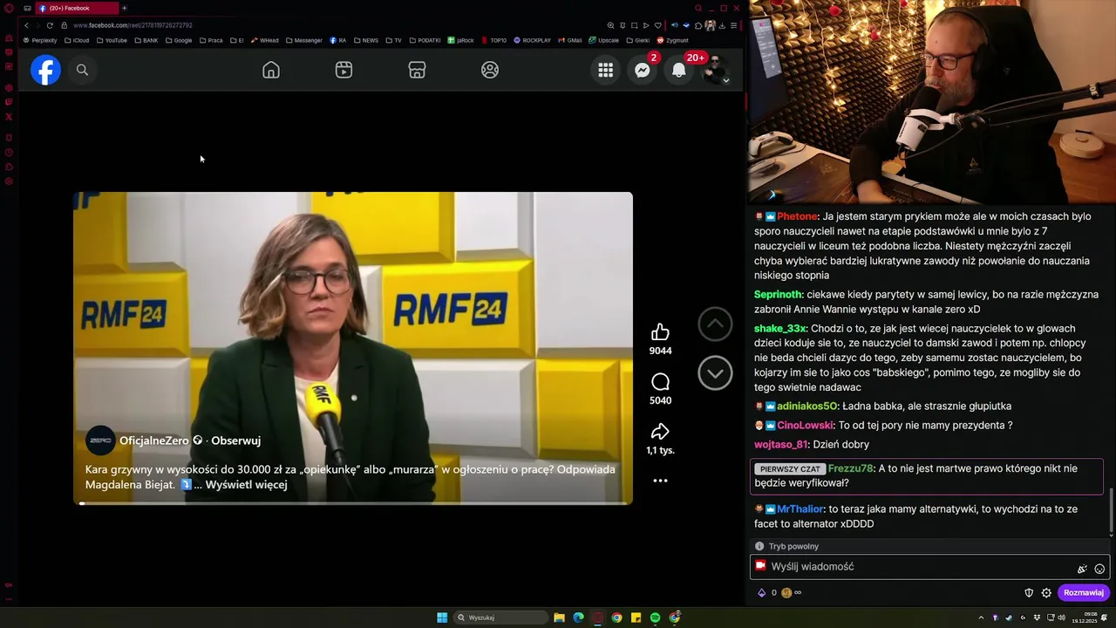
Task: Open Windows Start button
Action: pos(442,618)
